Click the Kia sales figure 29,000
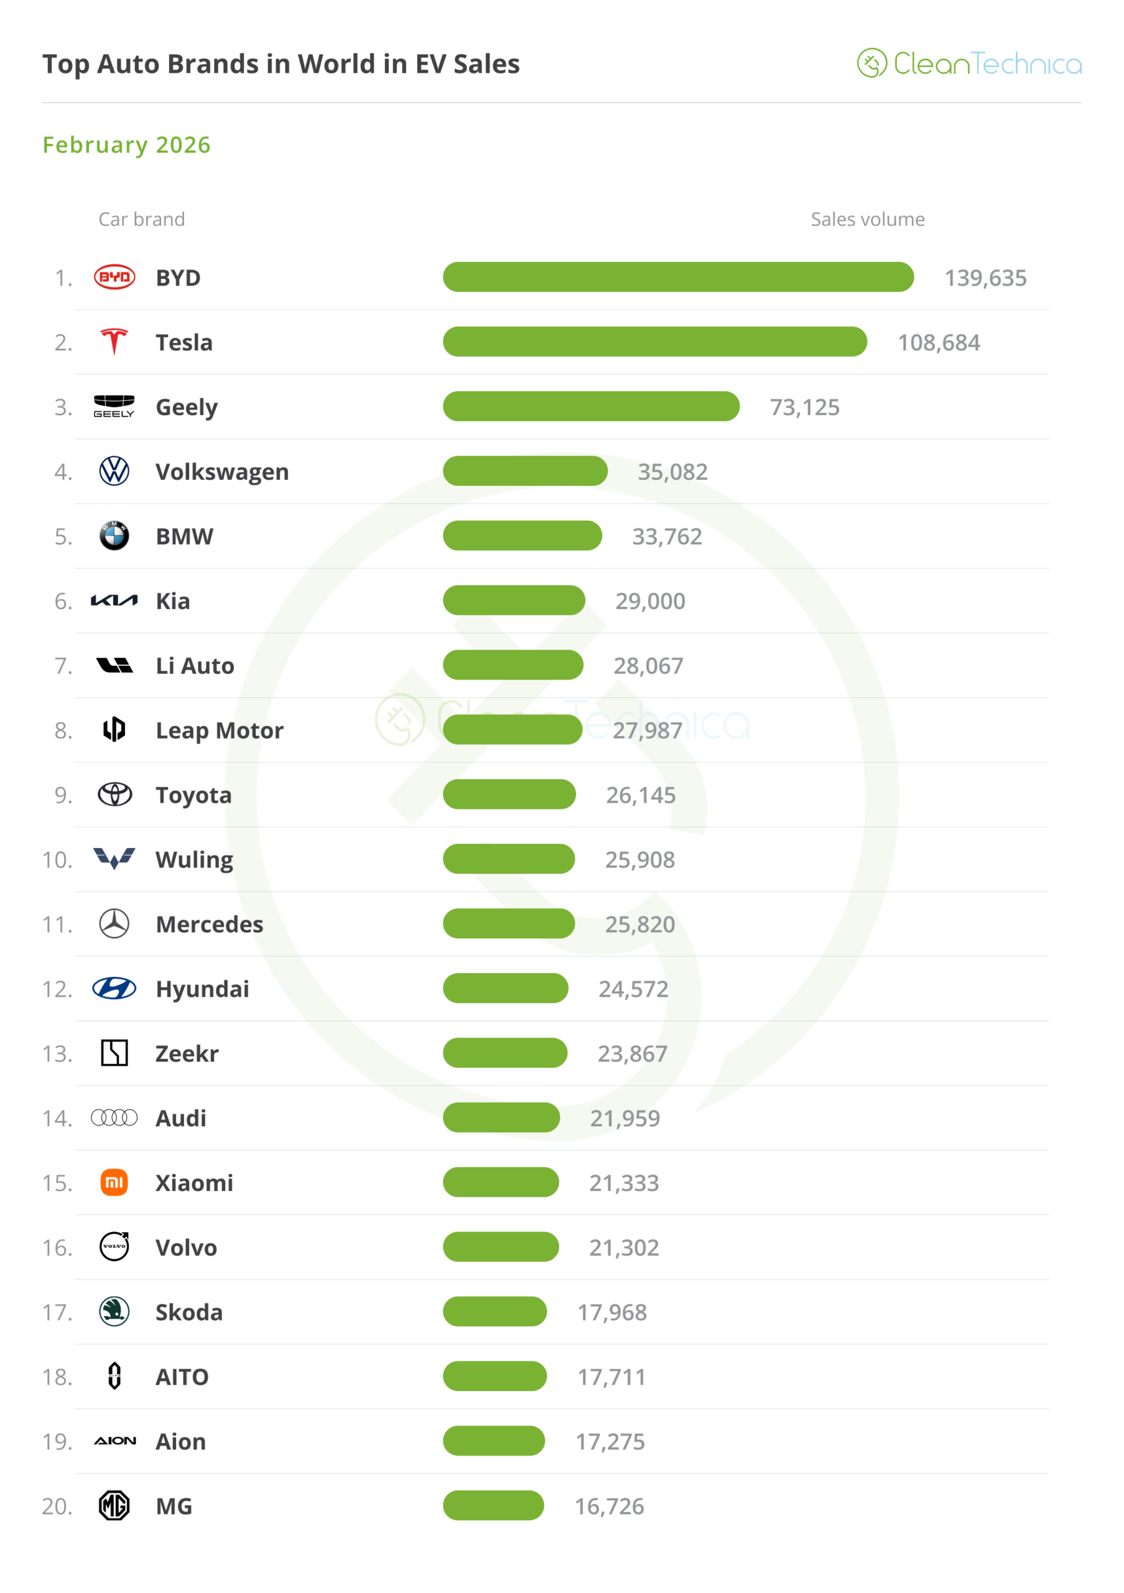 pyautogui.click(x=650, y=602)
